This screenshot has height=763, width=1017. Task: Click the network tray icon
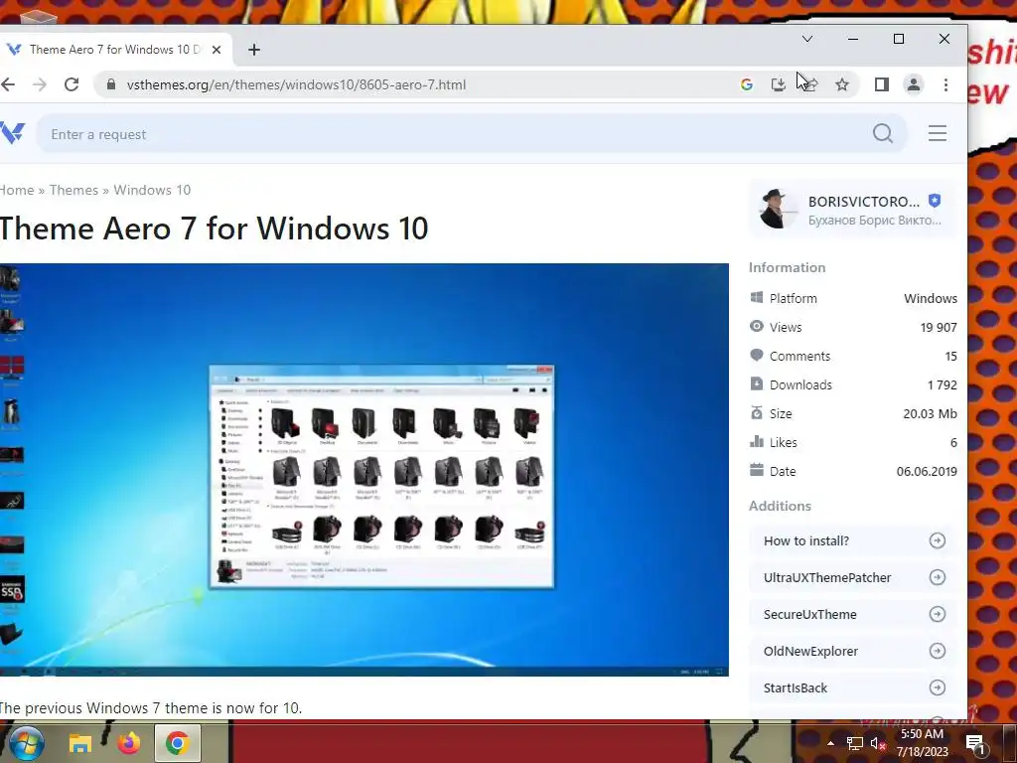pos(855,743)
